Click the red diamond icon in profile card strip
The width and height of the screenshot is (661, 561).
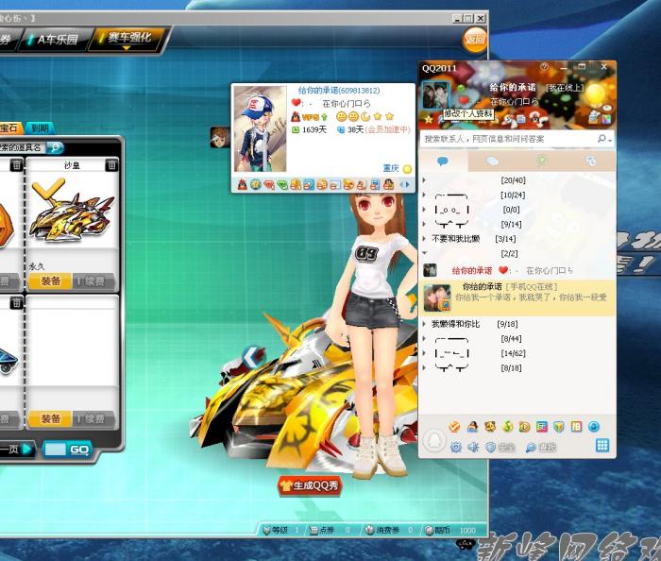[269, 184]
